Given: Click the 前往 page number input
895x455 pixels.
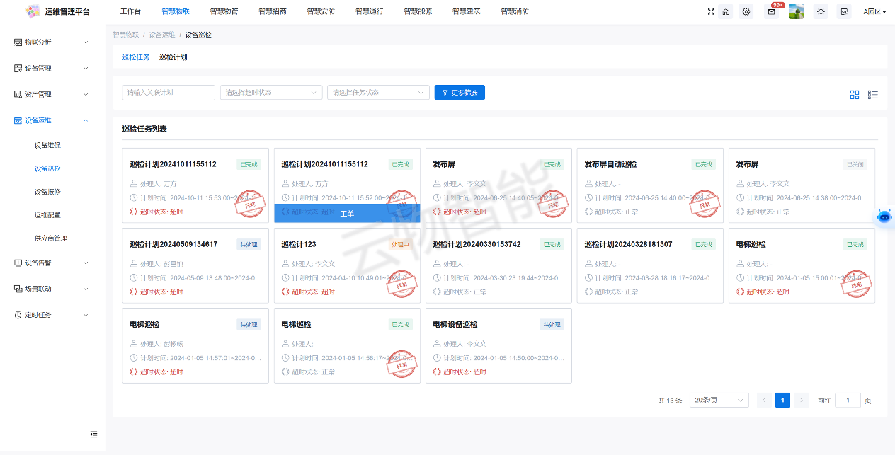Looking at the screenshot, I should 848,401.
